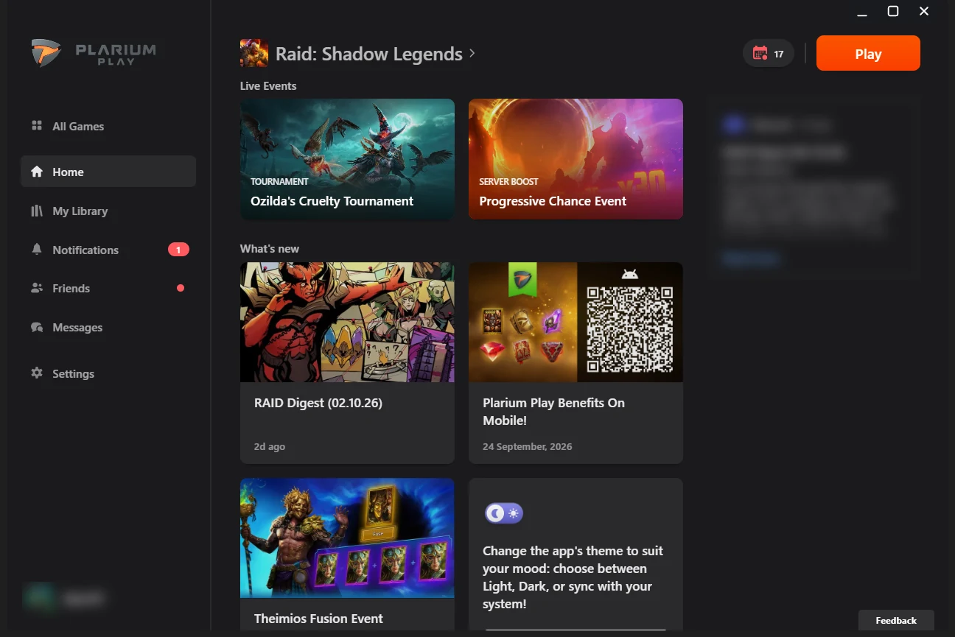955x637 pixels.
Task: Click the Plarium Play logo
Action: (x=94, y=54)
